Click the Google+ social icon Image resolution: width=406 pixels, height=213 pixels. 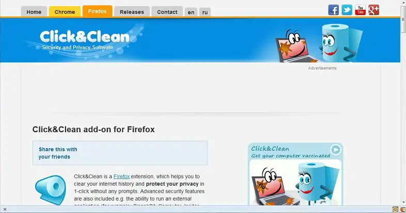click(374, 10)
